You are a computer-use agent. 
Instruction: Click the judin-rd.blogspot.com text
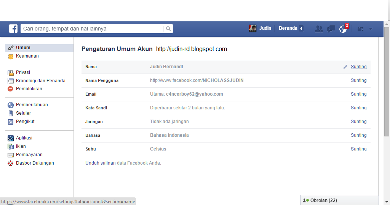pos(192,49)
